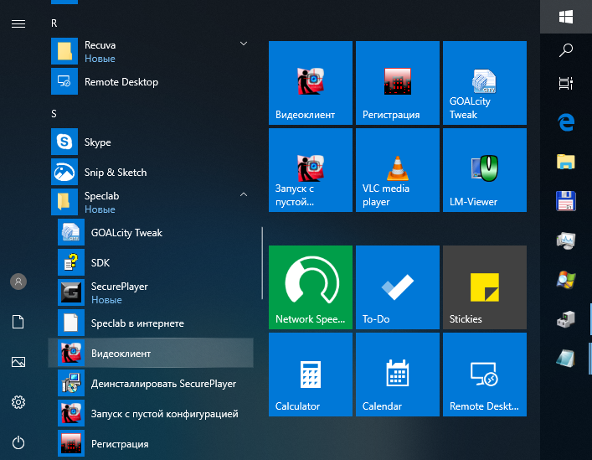592x460 pixels.
Task: Click the floppy disk taskbar icon
Action: tap(565, 201)
